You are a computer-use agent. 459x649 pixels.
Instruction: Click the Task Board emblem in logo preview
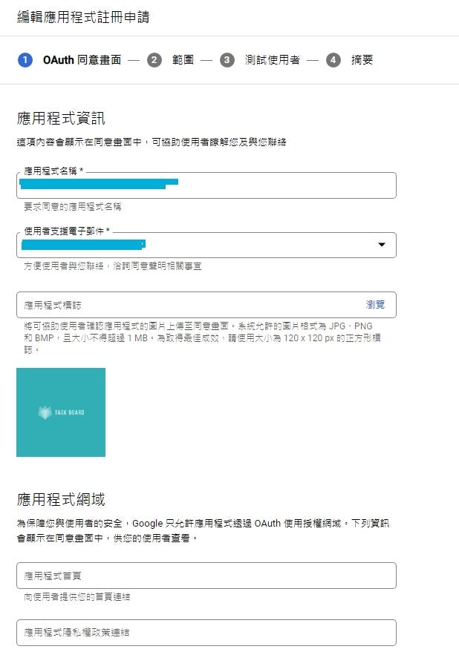tap(45, 412)
